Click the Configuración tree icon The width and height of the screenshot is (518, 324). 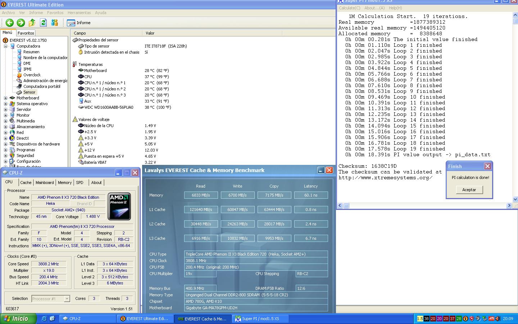click(x=12, y=161)
